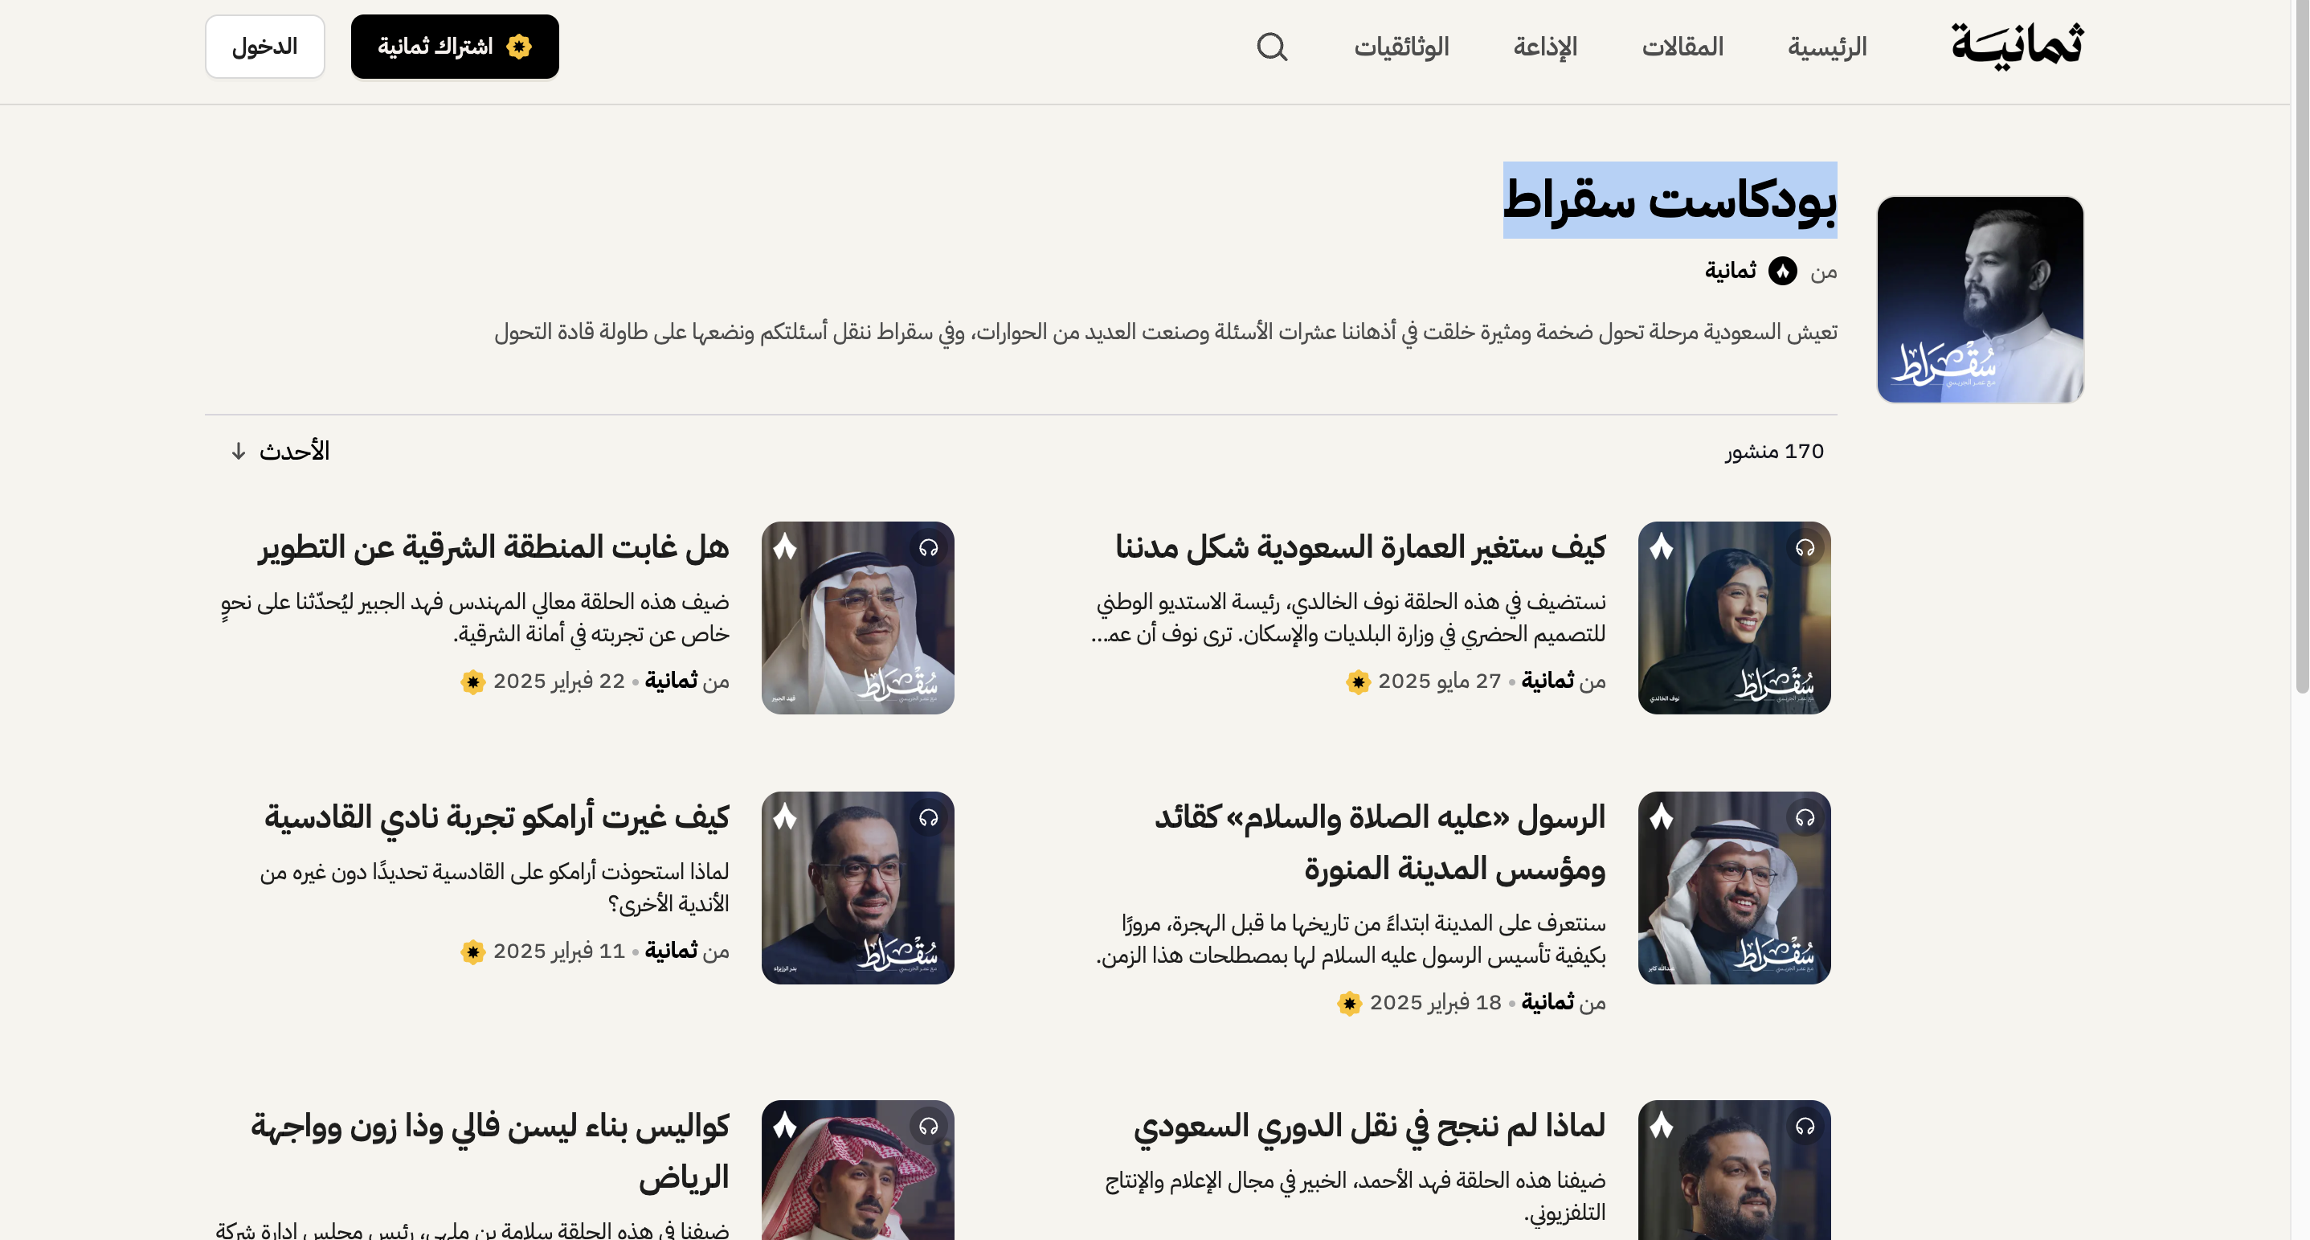Viewport: 2310px width, 1240px height.
Task: Click description starting سنتعرف على المدينة
Action: pos(1351,939)
